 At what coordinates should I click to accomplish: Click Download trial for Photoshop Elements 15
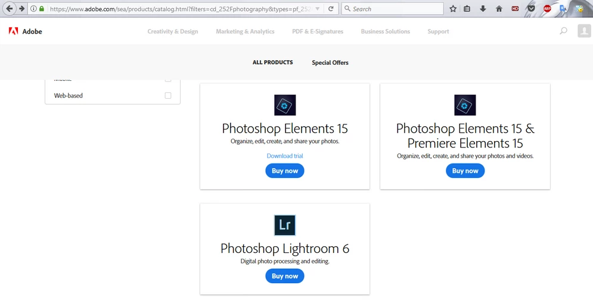285,155
